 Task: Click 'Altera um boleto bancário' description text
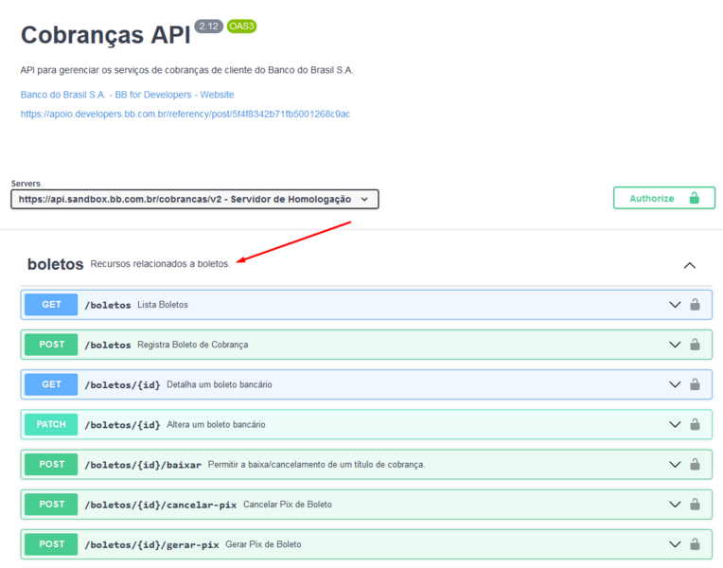coord(216,424)
